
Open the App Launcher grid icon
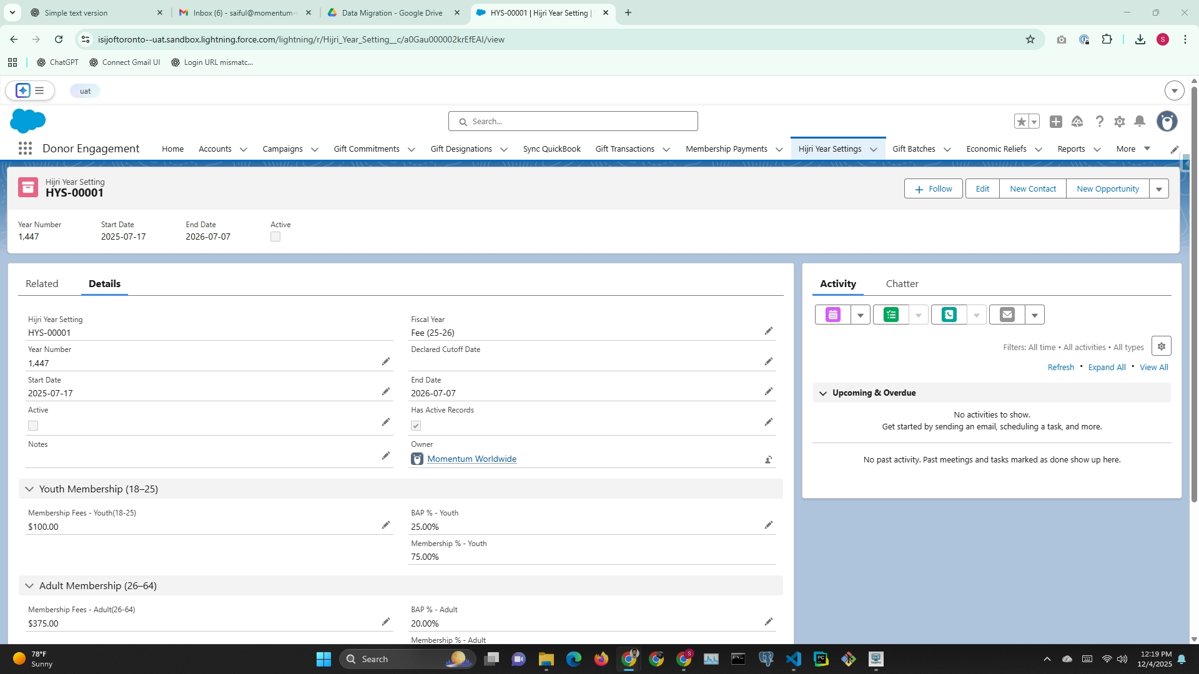click(x=25, y=149)
